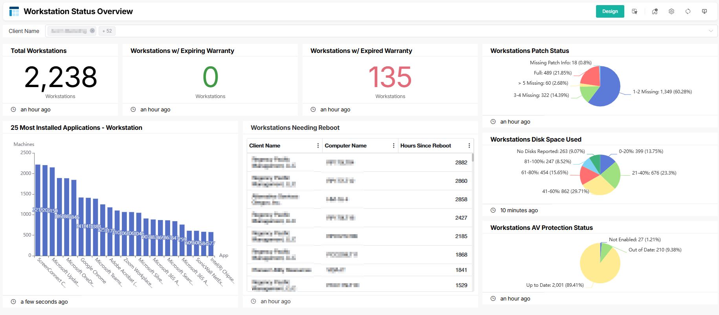Click the Computer Name column header
The height and width of the screenshot is (315, 719).
[345, 146]
